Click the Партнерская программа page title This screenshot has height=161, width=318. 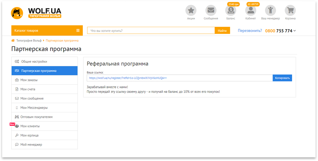[46, 49]
